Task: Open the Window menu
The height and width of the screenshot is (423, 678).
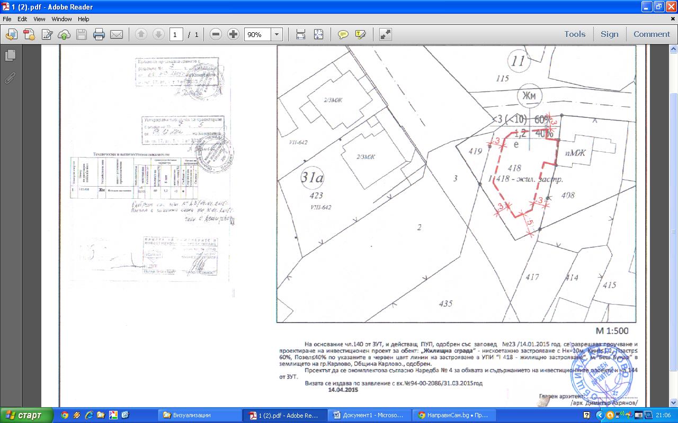Action: [61, 19]
